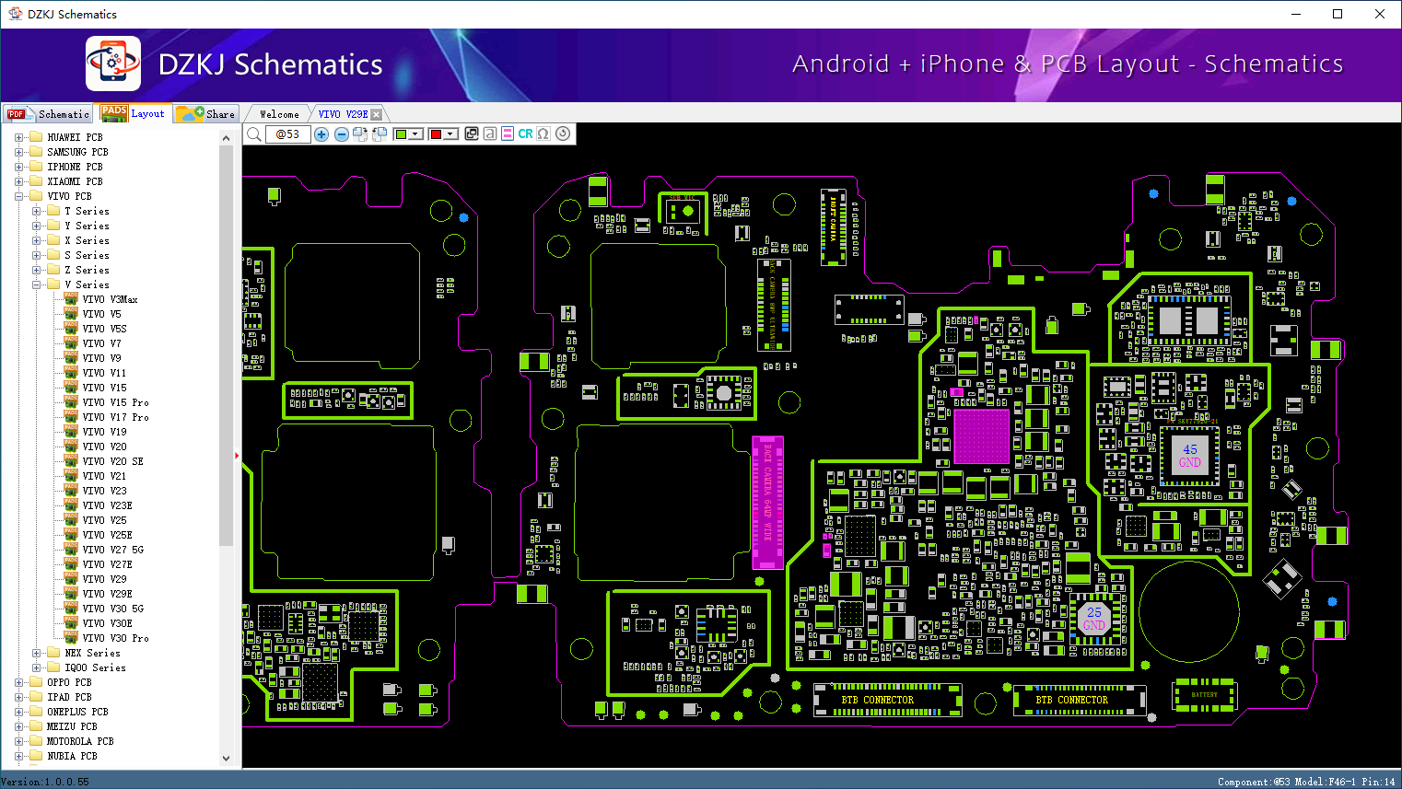
Task: Click the MOTOROLA PCB folder icon
Action: pos(36,740)
